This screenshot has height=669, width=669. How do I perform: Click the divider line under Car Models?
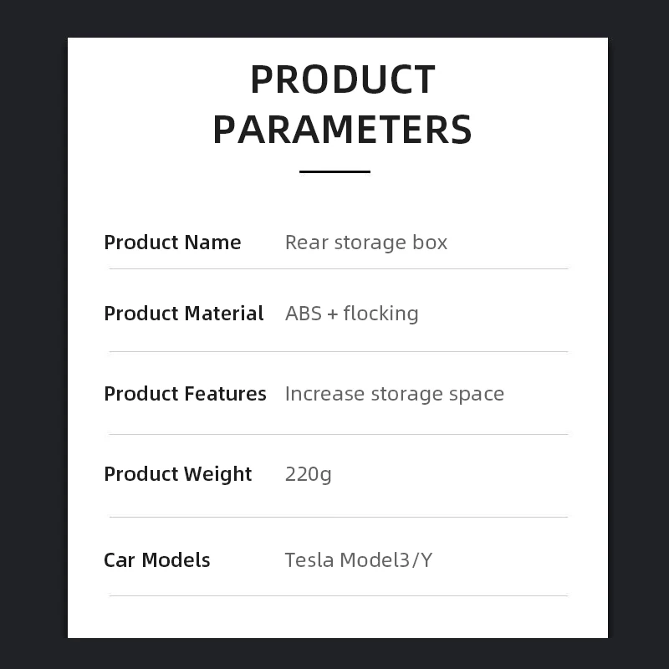338,595
